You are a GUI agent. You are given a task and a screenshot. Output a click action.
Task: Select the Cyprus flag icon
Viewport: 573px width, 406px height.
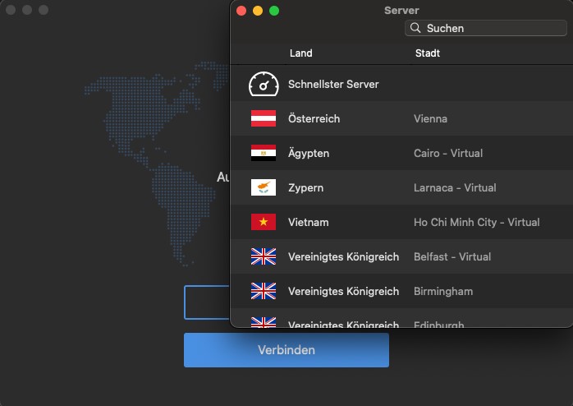coord(264,187)
